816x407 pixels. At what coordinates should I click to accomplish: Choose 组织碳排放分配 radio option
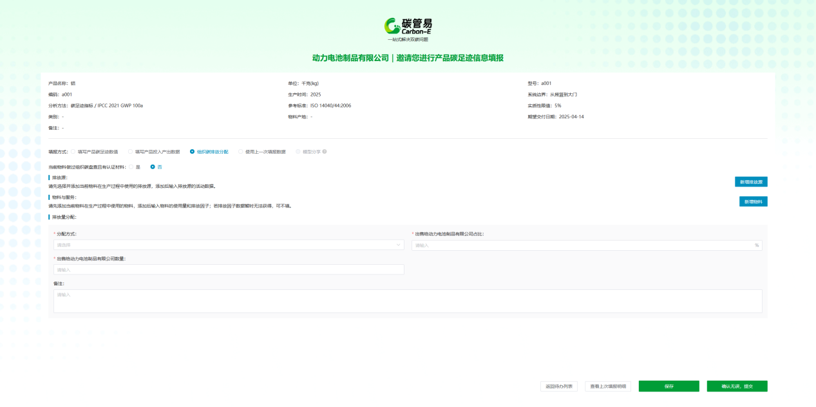193,152
